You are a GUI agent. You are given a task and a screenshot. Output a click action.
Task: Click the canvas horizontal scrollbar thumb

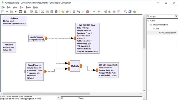click(x=46, y=94)
